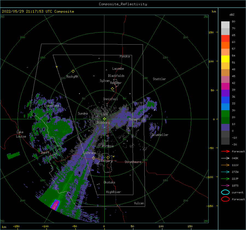Click the light gray 80 dBZ swatch
The image size is (246, 230).
225,25
